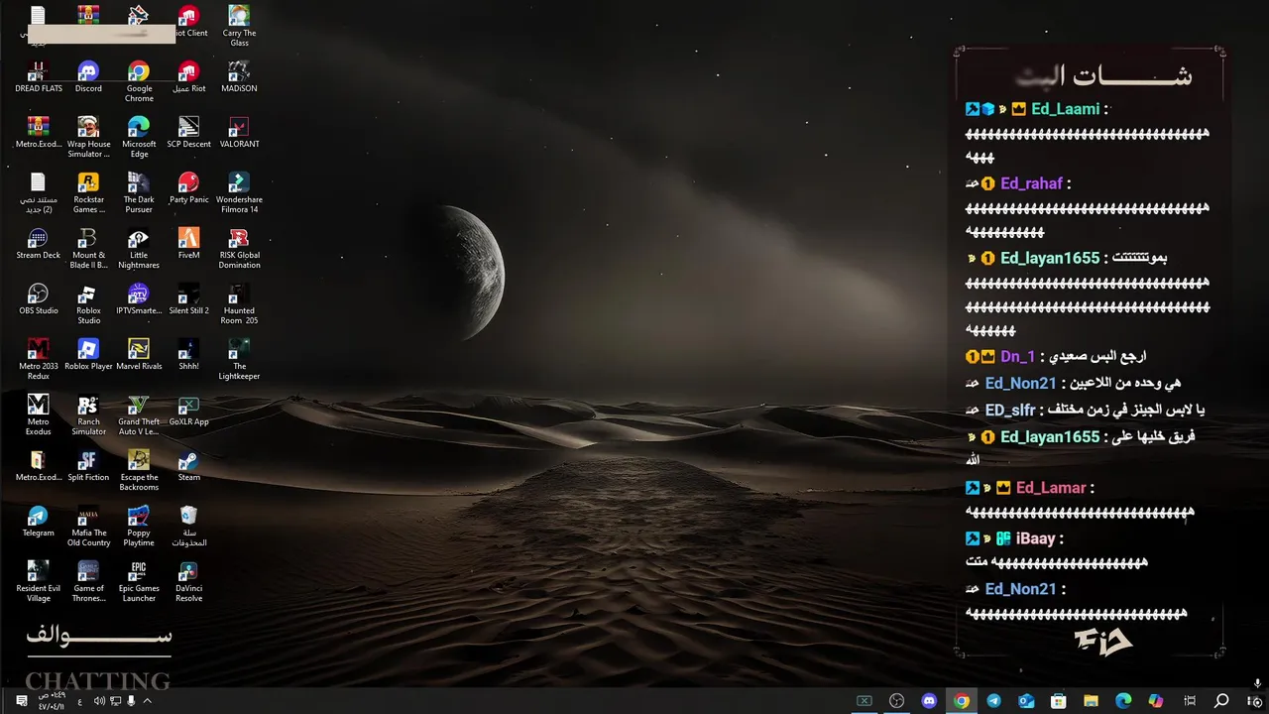Screen dimensions: 1269x714
Task: Open Metro 2033 Redux shortcut
Action: click(38, 359)
